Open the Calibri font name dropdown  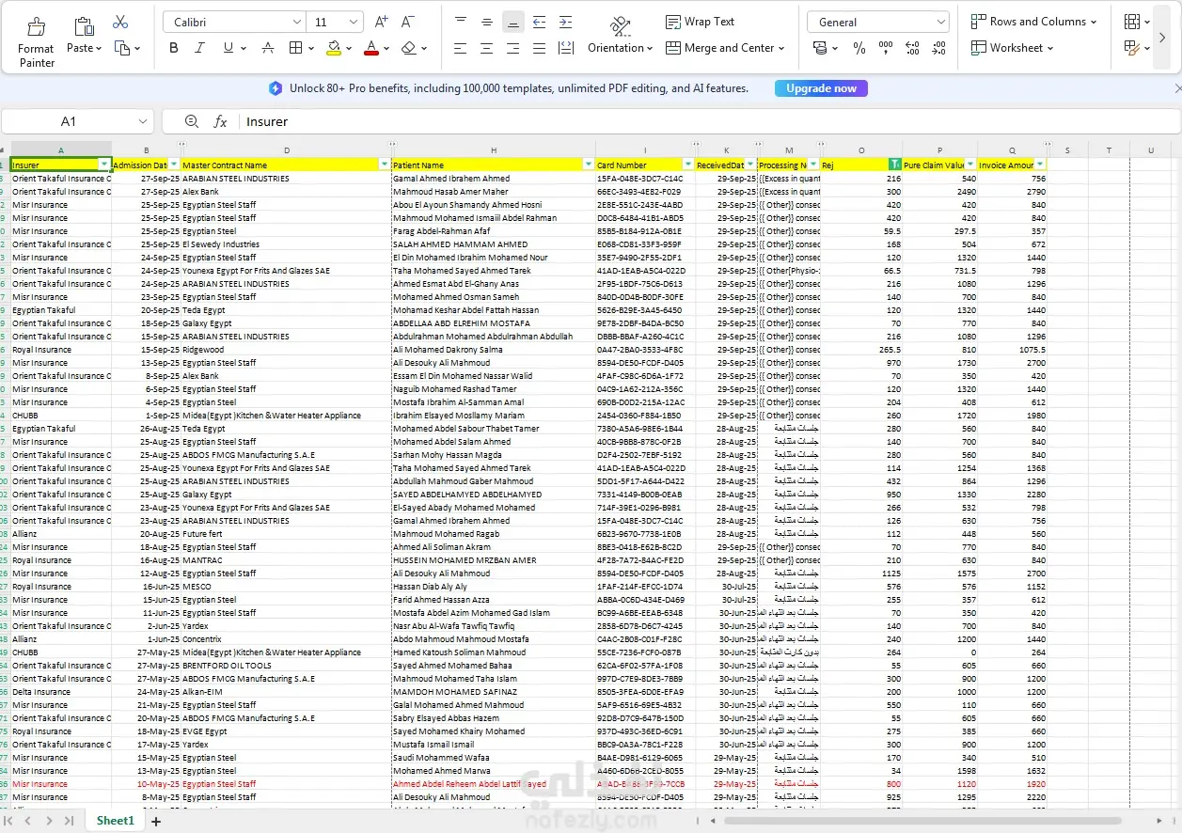coord(295,22)
